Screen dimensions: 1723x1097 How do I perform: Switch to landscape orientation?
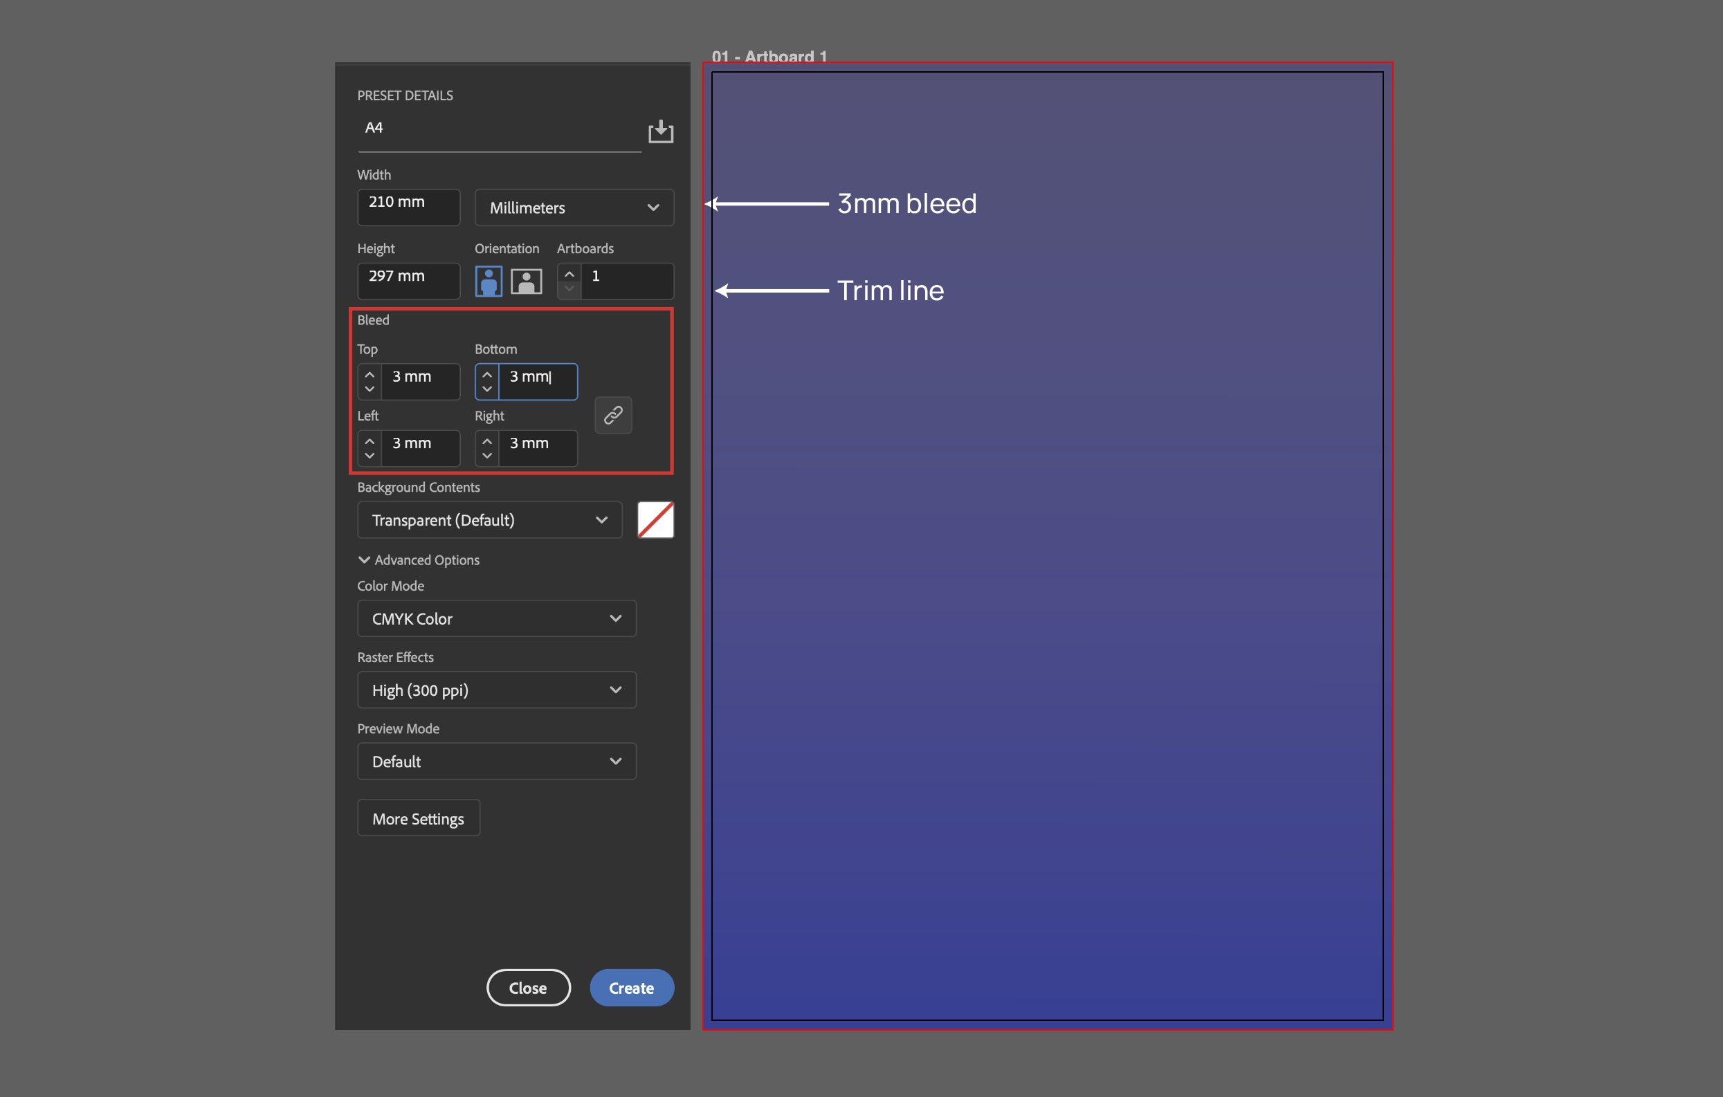coord(527,281)
